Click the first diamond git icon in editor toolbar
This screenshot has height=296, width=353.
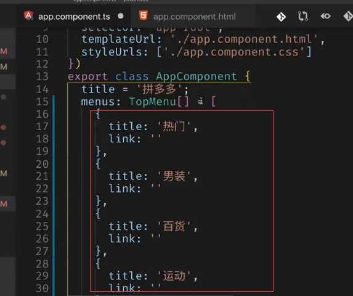[x=281, y=17]
